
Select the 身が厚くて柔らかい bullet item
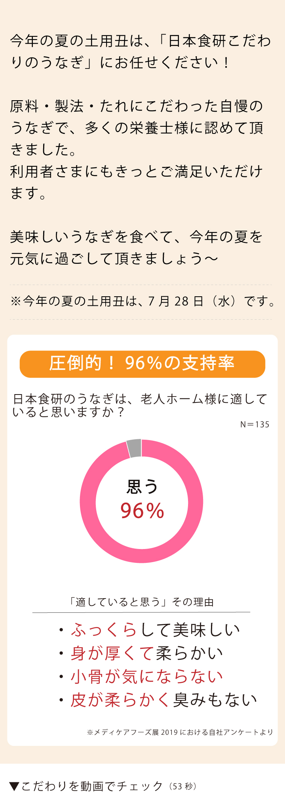[146, 653]
